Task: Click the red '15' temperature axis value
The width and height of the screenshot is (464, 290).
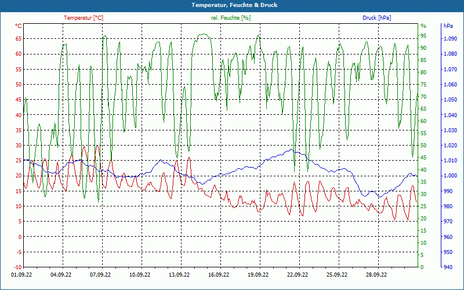Action: tap(19, 191)
